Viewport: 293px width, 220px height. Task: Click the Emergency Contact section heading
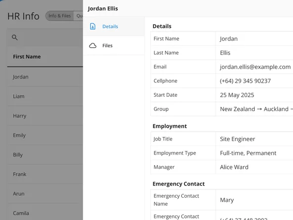pyautogui.click(x=179, y=184)
